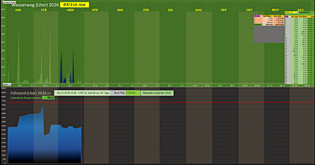
Task: Open the Datum field dropdown on chart
Action: coord(7,84)
